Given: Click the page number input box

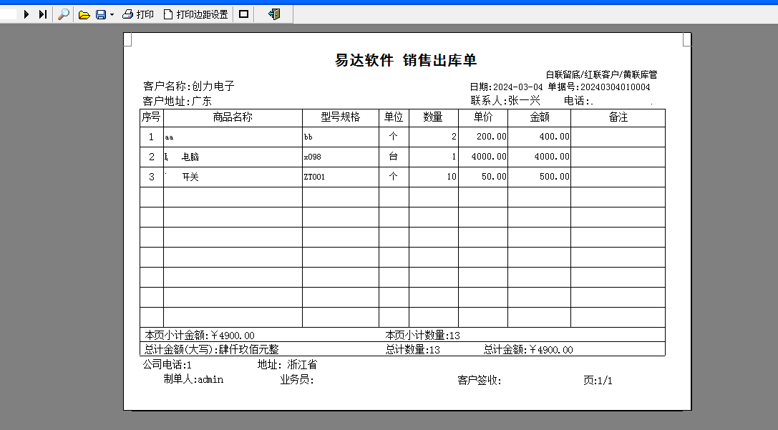Looking at the screenshot, I should click(9, 14).
